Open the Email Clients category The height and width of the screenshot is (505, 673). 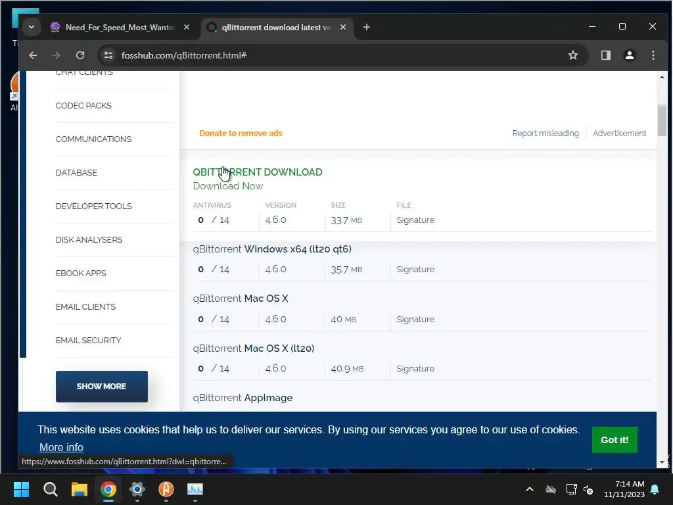(85, 306)
